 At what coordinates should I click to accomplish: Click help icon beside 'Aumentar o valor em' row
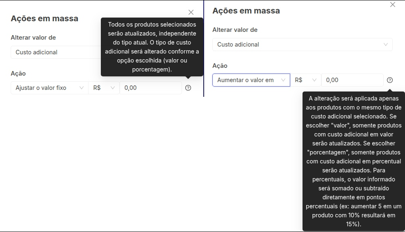(389, 80)
